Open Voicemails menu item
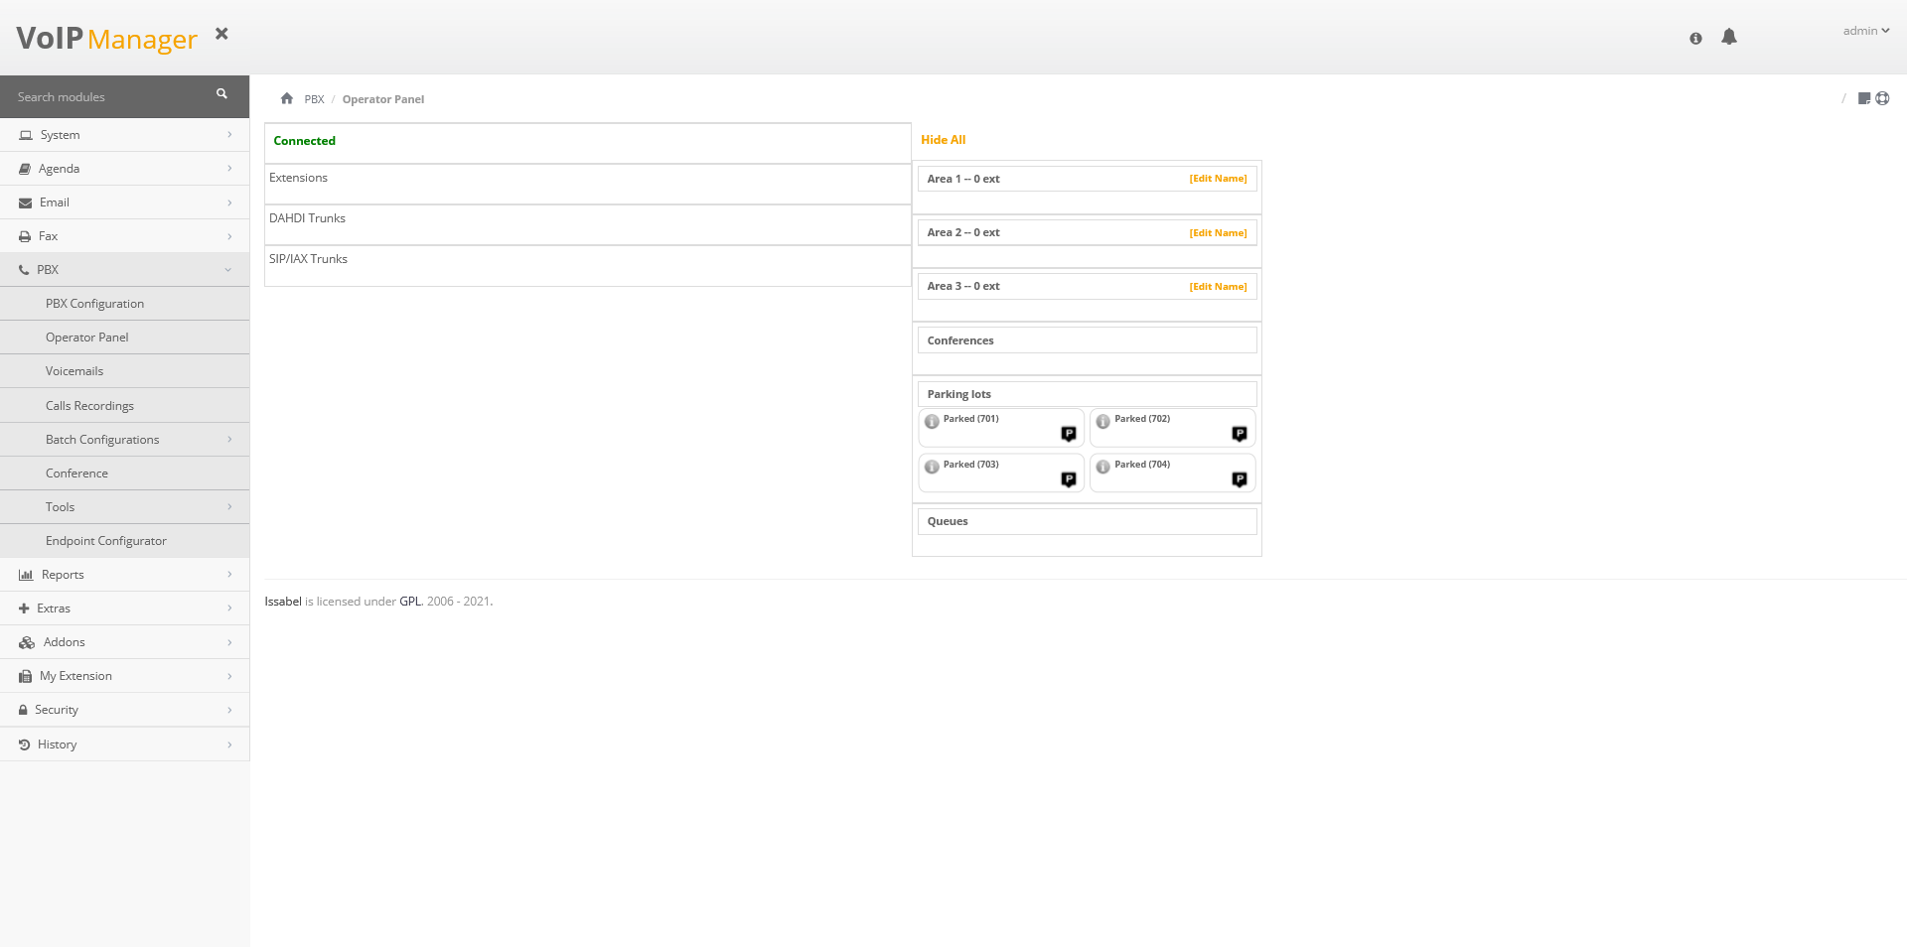The width and height of the screenshot is (1907, 947). click(74, 371)
